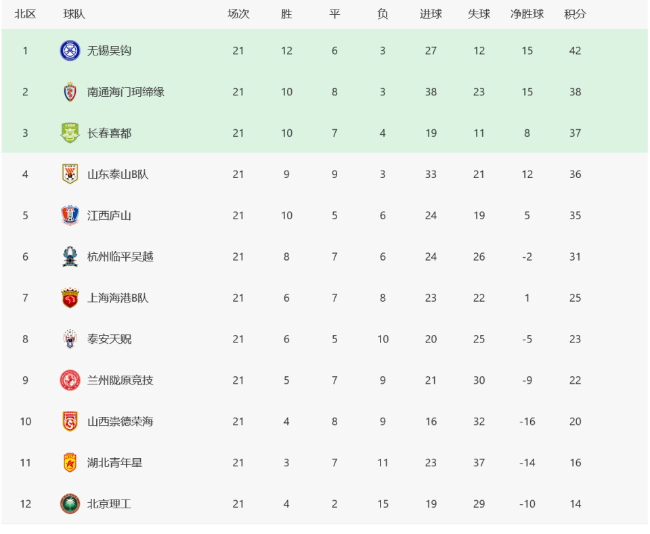Image resolution: width=650 pixels, height=534 pixels.
Task: Select the 上海海港B队 red crest
Action: (x=70, y=298)
